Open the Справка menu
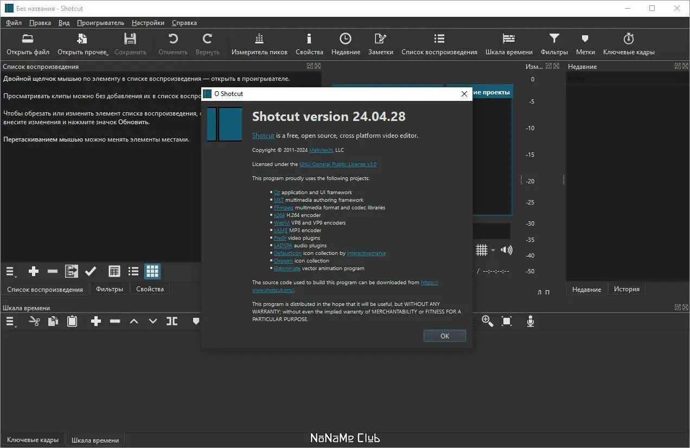The height and width of the screenshot is (448, 690). coord(184,23)
